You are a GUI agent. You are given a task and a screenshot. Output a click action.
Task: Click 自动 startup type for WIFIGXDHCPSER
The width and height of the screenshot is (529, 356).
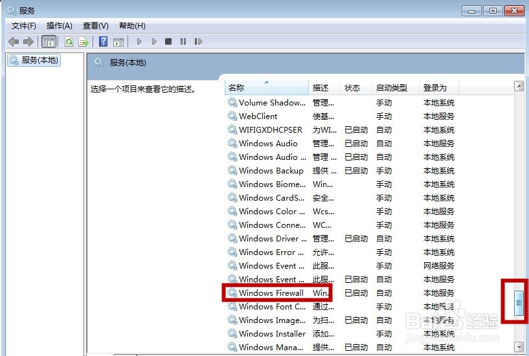tap(384, 130)
